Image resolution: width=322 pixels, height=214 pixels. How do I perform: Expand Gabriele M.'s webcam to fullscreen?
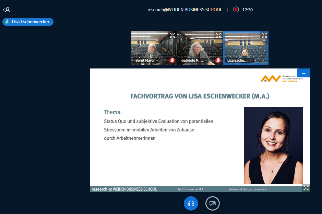coord(218,35)
